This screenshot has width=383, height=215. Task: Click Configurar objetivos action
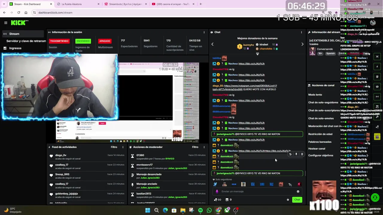(321, 156)
